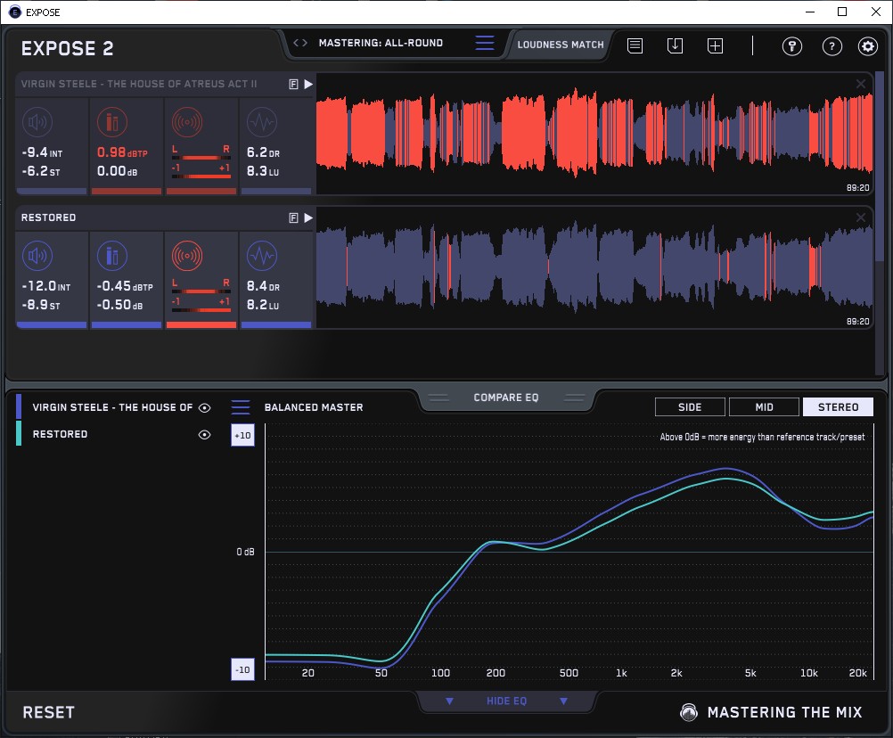893x738 pixels.
Task: Toggle the Loudness Match button
Action: (x=561, y=44)
